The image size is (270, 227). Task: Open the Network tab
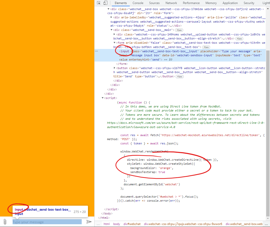tap(171, 3)
